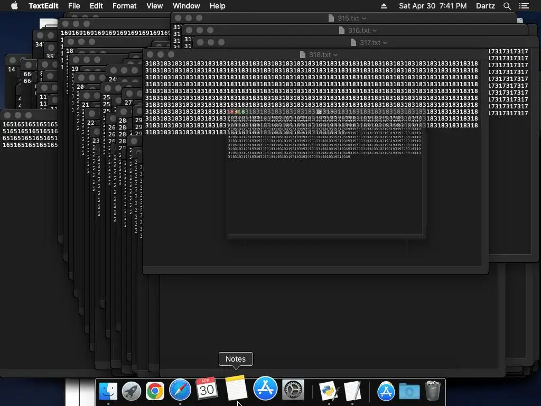The image size is (541, 406).
Task: Expand the 315.txt title dropdown chevron
Action: [x=364, y=19]
